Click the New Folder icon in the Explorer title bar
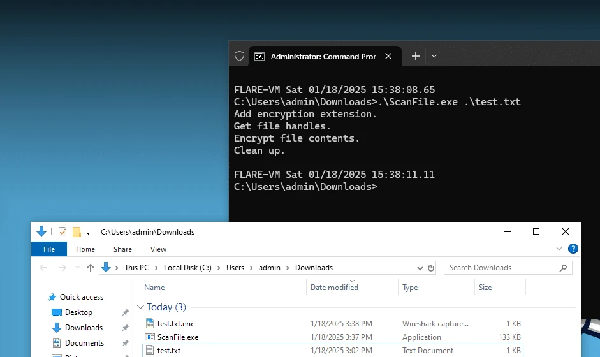Screen dimensions: 600x357 point(77,232)
